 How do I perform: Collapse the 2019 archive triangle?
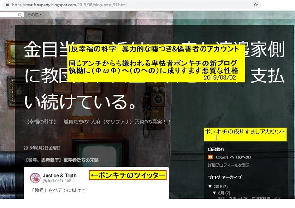[x=210, y=186]
